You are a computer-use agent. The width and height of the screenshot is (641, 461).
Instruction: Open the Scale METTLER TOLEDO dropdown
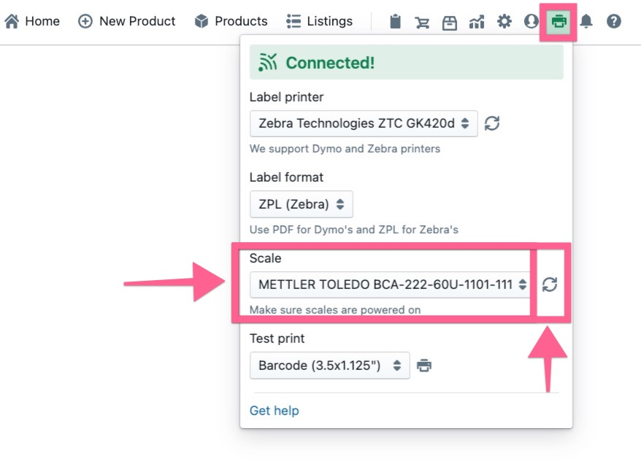pos(390,284)
